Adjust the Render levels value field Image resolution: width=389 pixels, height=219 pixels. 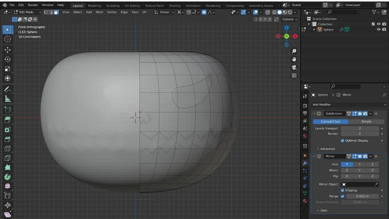360,134
